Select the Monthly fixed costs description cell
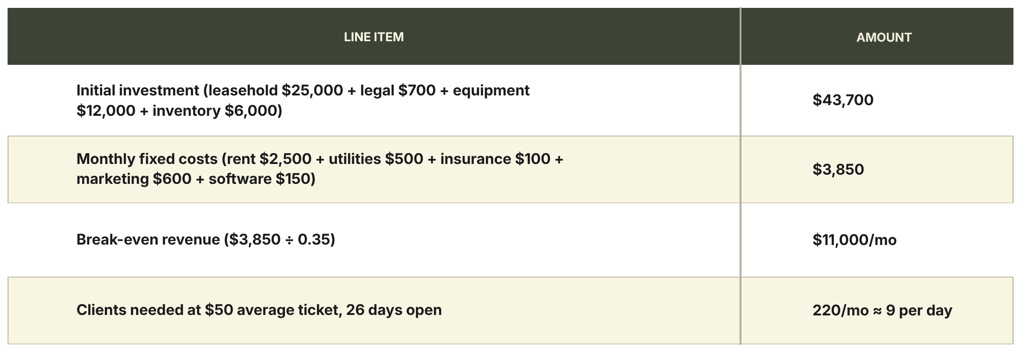The image size is (1021, 352). coord(374,169)
